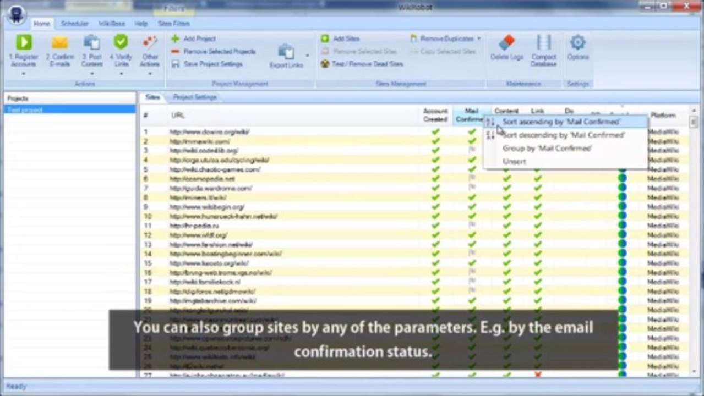Screen dimensions: 704x396
Task: Choose Sort descending by 'Mail Confirmed'
Action: [565, 135]
